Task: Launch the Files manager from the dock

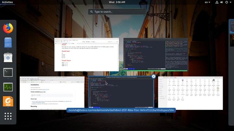Action: click(x=8, y=43)
